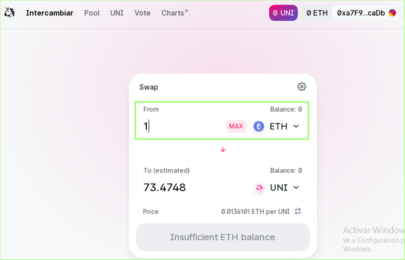
Task: Expand the UNI token chevron
Action: tap(296, 187)
